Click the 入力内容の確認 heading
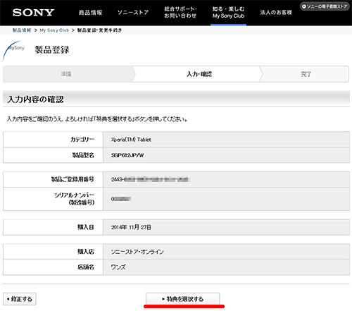This screenshot has width=352, height=311. coord(35,99)
